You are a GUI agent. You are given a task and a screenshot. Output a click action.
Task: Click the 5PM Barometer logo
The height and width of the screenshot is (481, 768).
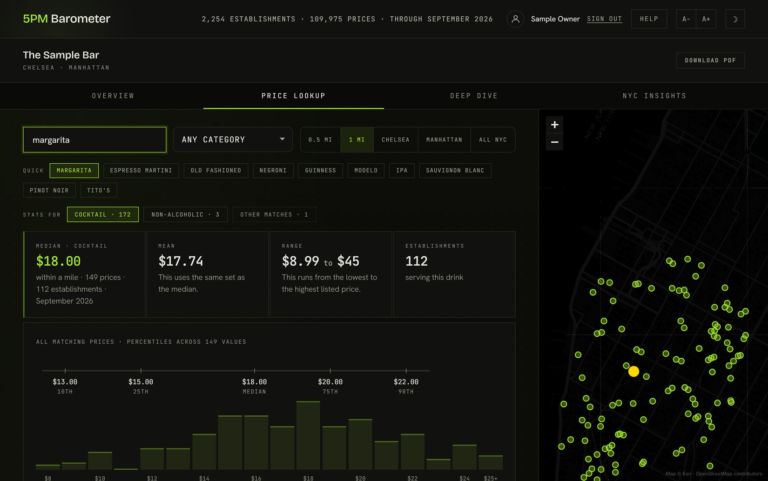pyautogui.click(x=67, y=19)
